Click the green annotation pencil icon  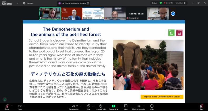[4, 99]
